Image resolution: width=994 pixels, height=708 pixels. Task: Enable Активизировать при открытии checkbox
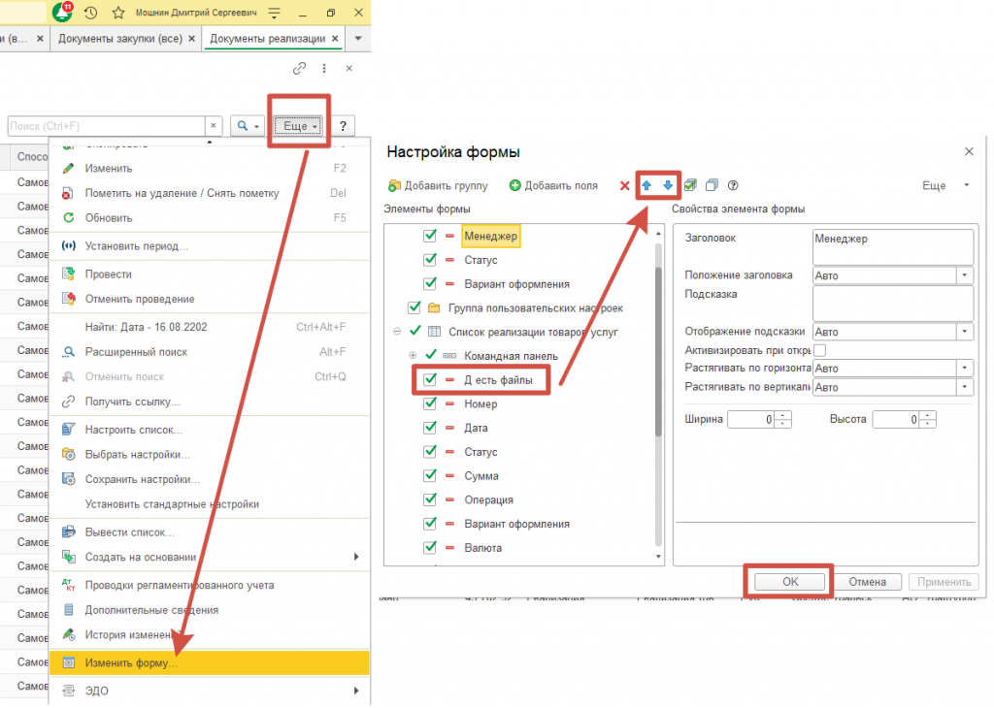click(819, 350)
